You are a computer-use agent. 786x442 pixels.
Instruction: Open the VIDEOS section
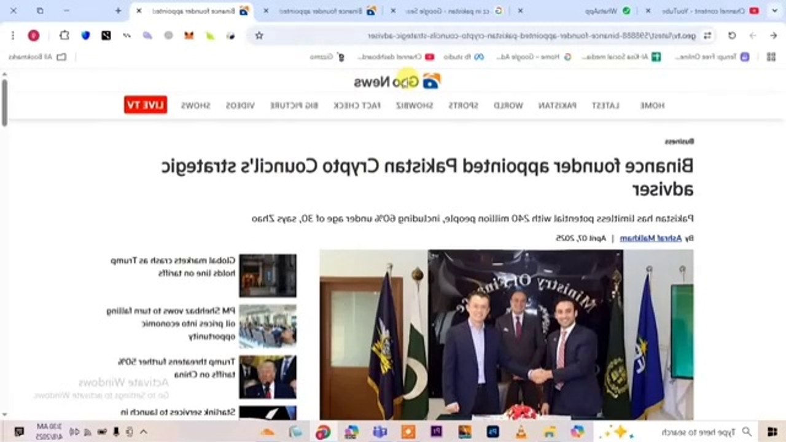point(239,105)
